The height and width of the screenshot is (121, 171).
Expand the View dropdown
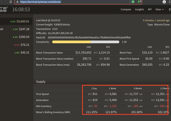159,9
